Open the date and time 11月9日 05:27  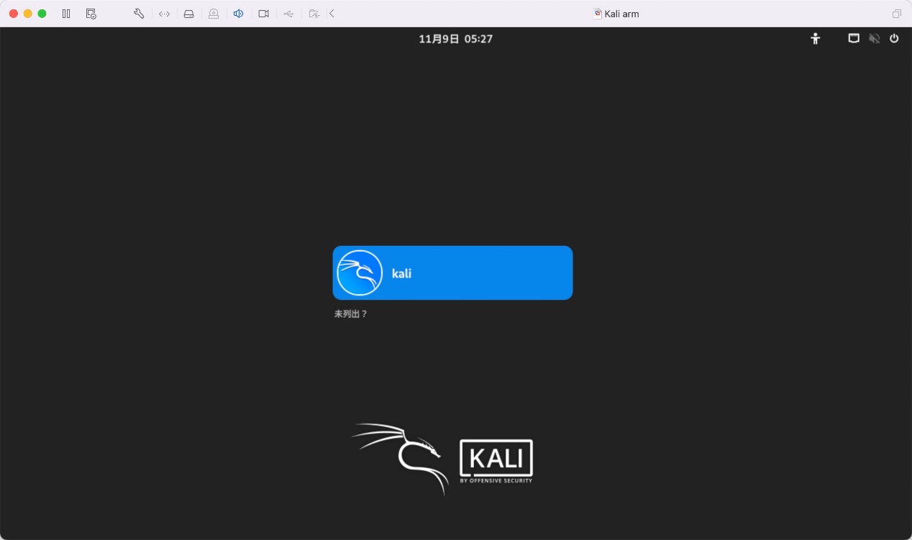click(x=456, y=39)
